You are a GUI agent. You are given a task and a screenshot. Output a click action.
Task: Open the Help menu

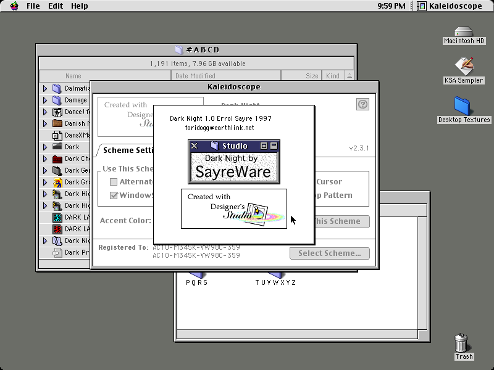pos(79,6)
